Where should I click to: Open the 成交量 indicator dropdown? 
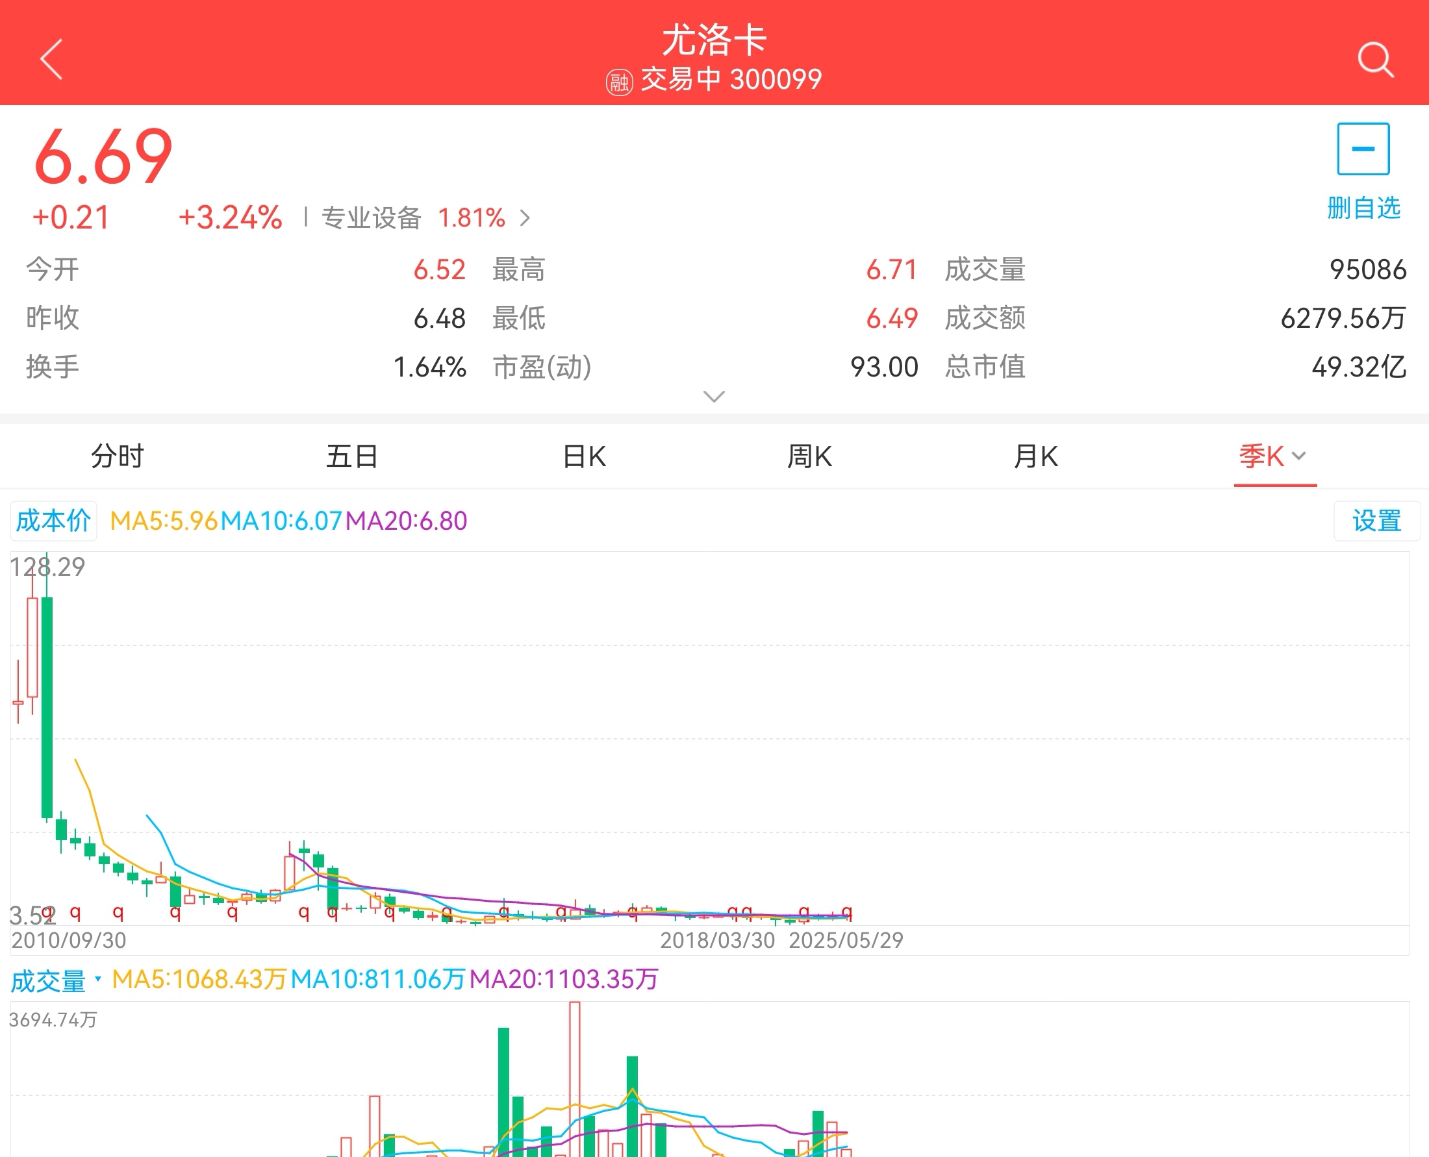pos(56,980)
